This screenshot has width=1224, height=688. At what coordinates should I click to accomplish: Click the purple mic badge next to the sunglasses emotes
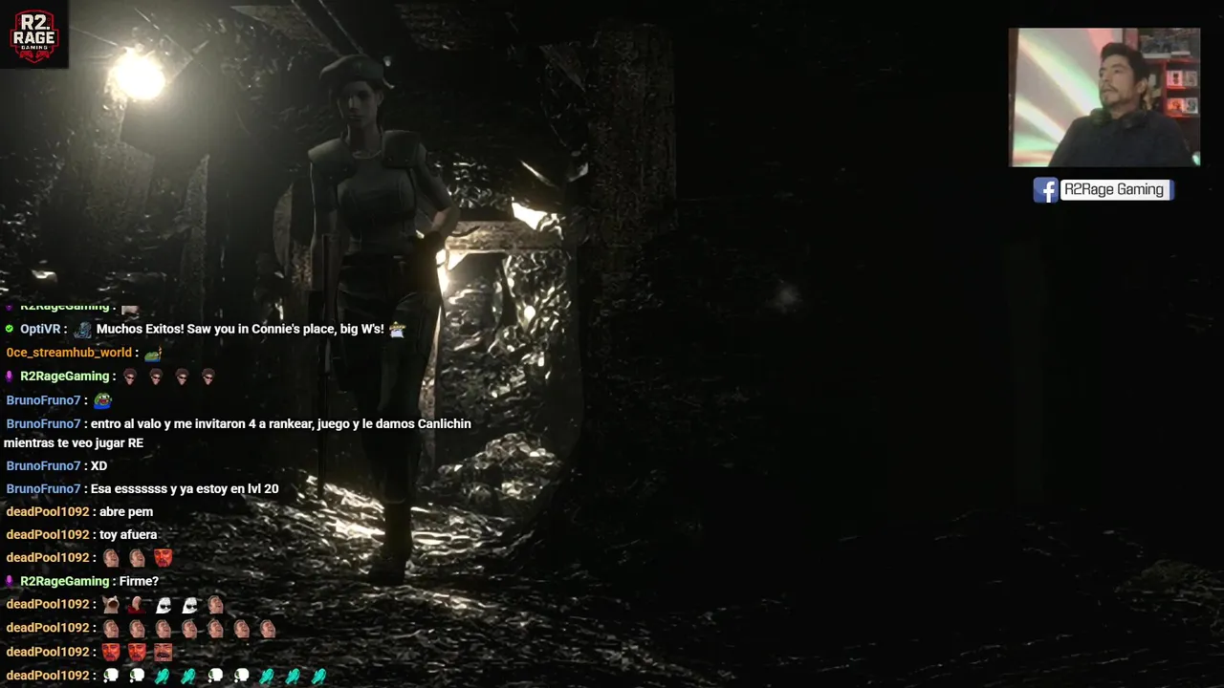tap(10, 376)
